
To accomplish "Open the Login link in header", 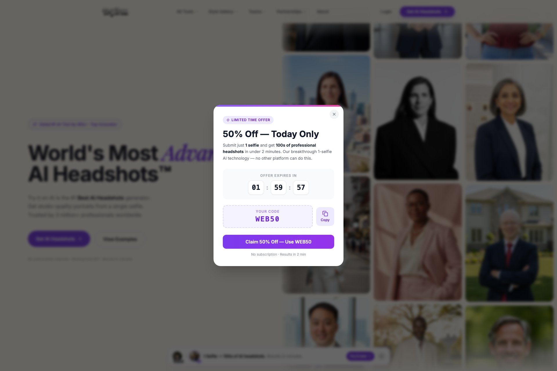I will coord(386,12).
